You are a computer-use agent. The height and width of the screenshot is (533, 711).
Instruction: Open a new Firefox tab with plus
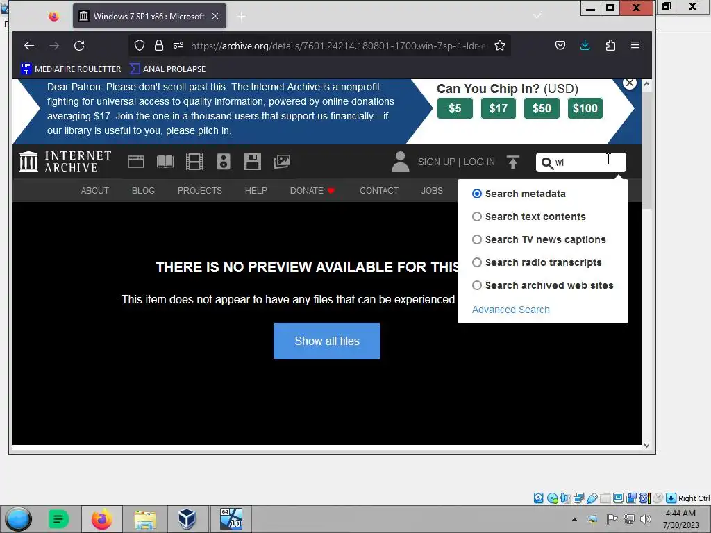[x=241, y=17]
